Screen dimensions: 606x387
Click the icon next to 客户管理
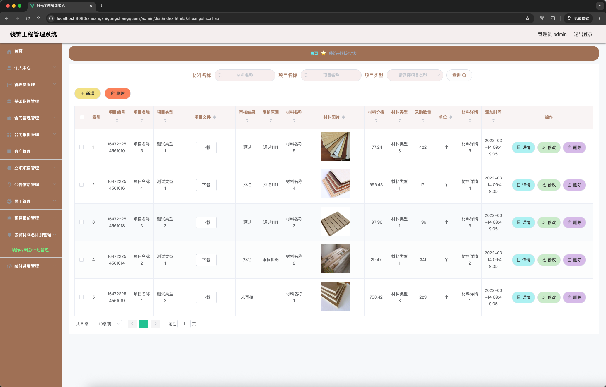[9, 151]
